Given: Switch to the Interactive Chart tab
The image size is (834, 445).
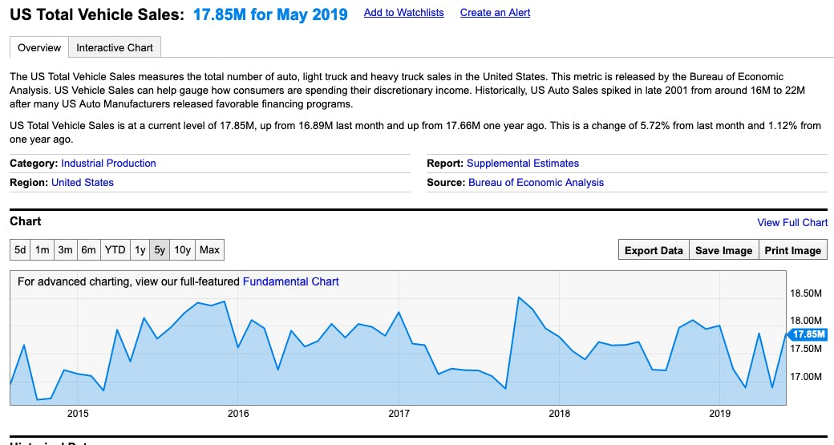Looking at the screenshot, I should tap(115, 48).
